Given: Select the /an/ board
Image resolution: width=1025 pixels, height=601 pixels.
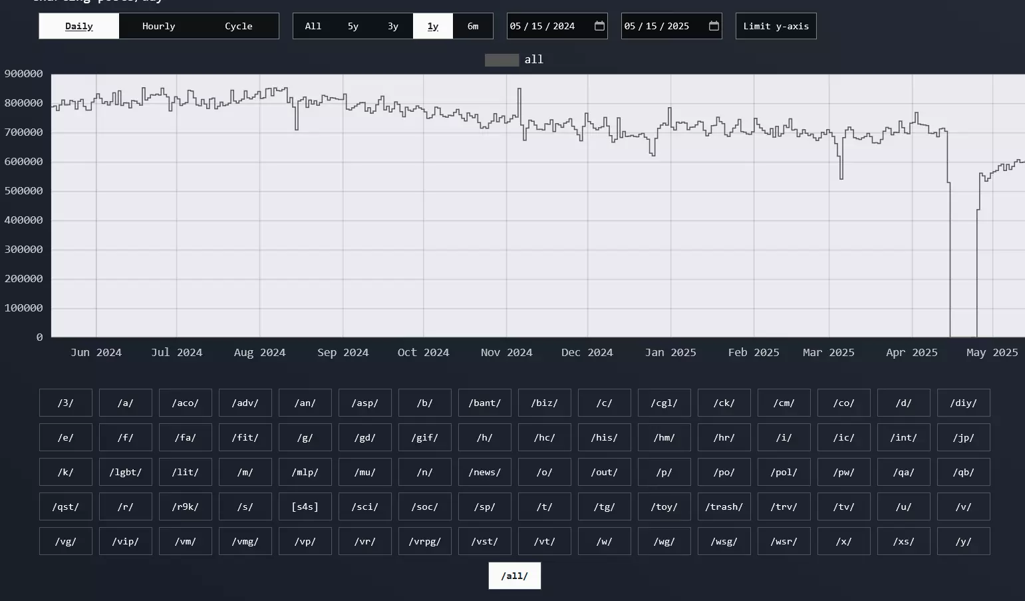Looking at the screenshot, I should click(x=305, y=403).
